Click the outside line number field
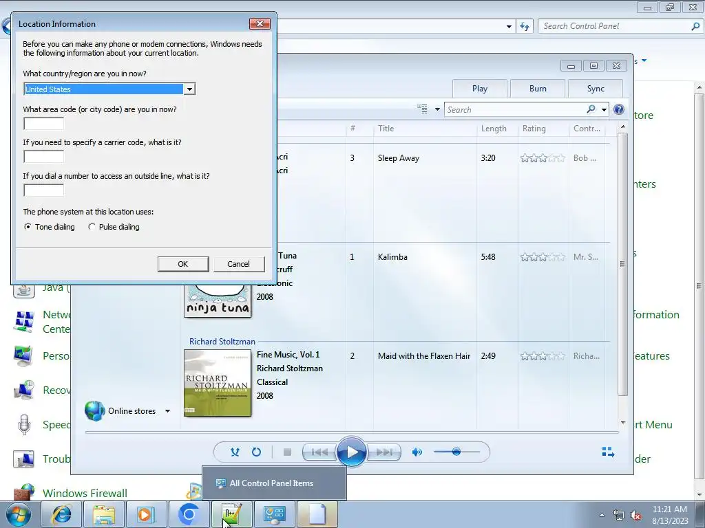This screenshot has height=528, width=705. tap(43, 190)
